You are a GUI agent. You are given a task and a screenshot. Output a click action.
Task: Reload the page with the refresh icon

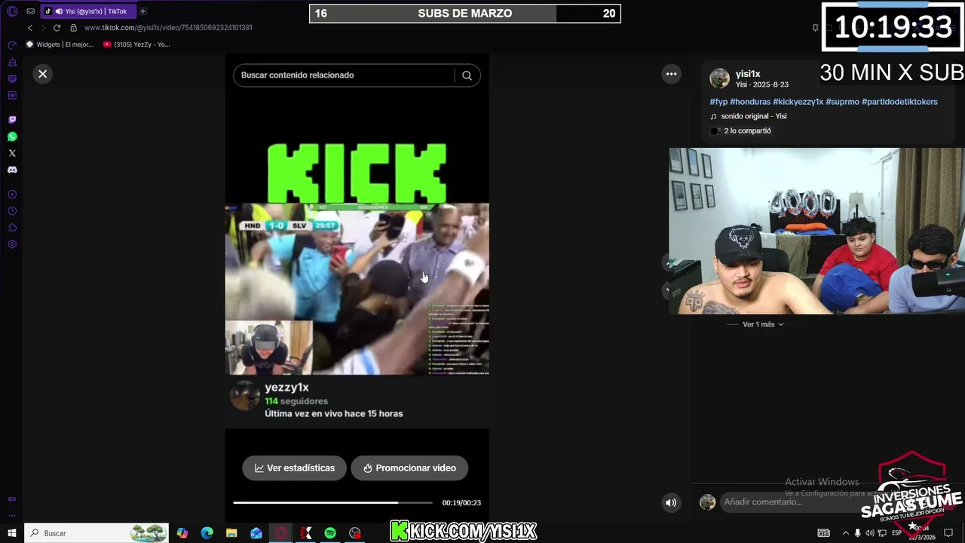point(57,28)
